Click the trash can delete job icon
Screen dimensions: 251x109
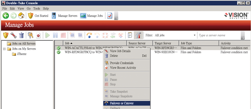point(21,35)
